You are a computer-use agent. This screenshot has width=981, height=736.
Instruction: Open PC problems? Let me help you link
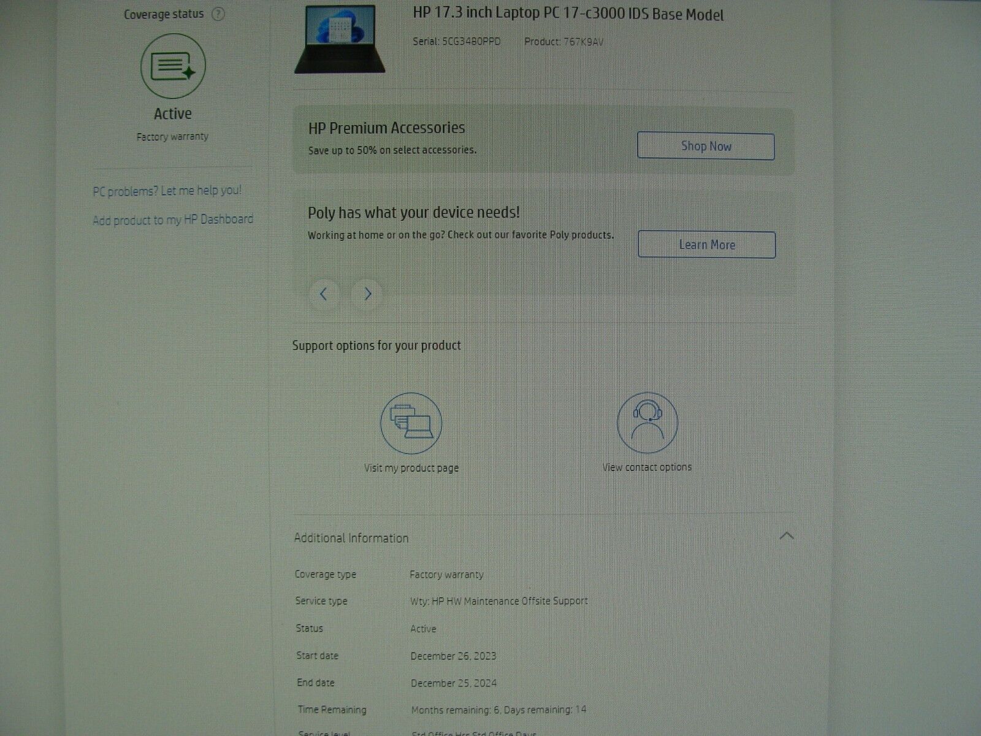[x=167, y=191]
